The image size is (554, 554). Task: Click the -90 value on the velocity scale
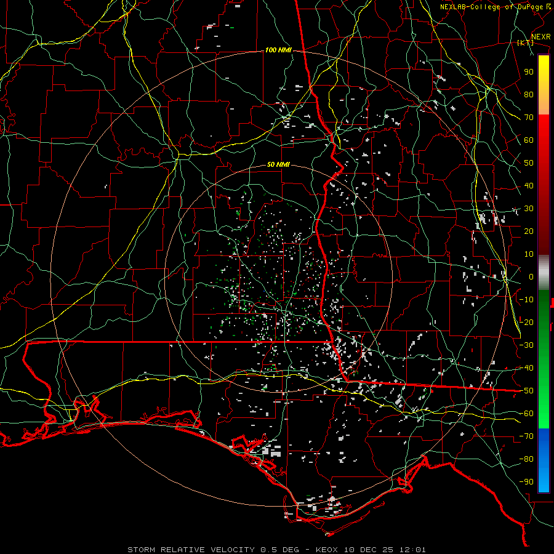click(526, 482)
